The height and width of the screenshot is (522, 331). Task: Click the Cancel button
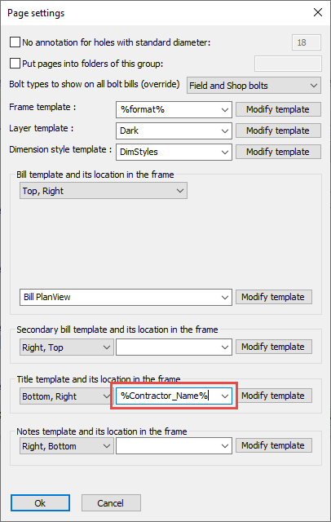[111, 503]
